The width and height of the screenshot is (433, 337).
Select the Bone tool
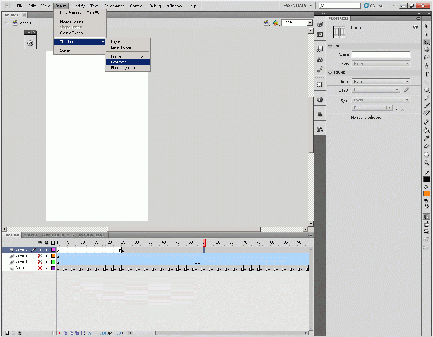click(426, 122)
